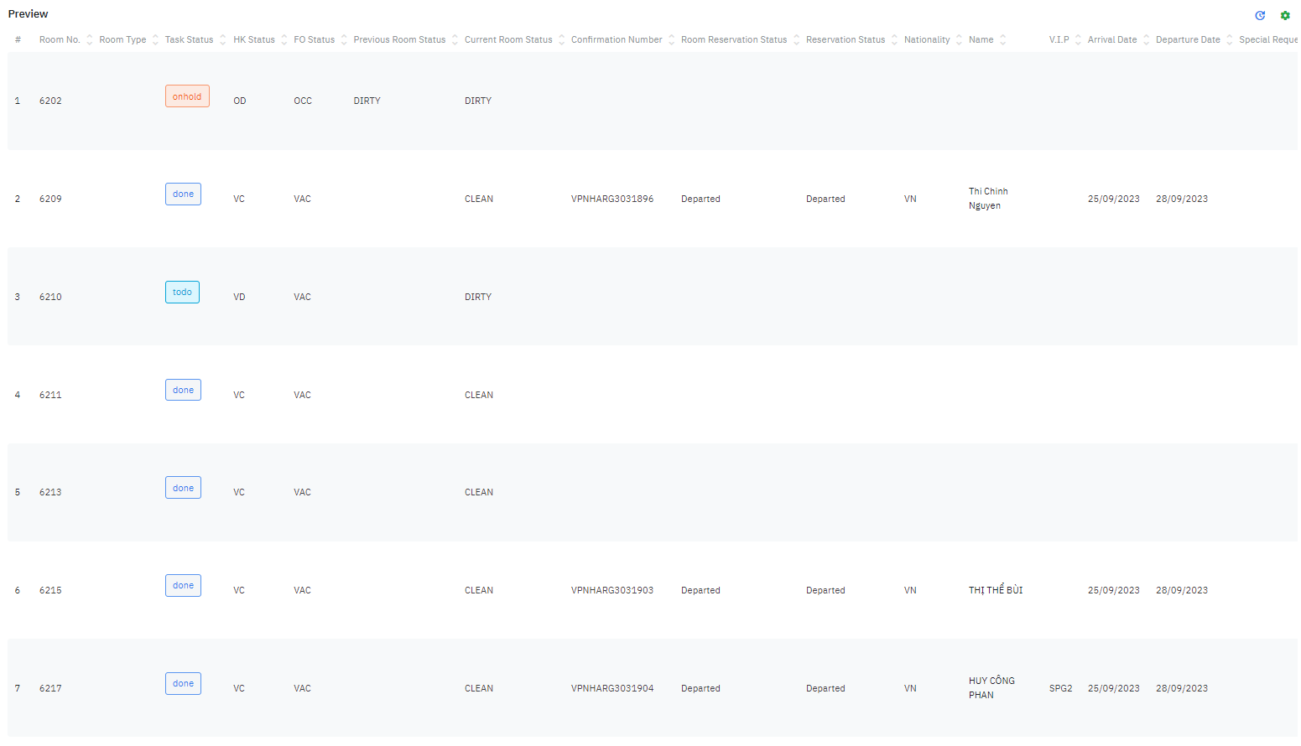Sort by HK Status column arrows
The width and height of the screenshot is (1301, 746).
tap(284, 40)
